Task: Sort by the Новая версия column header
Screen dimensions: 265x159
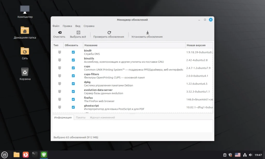Action: [x=199, y=45]
